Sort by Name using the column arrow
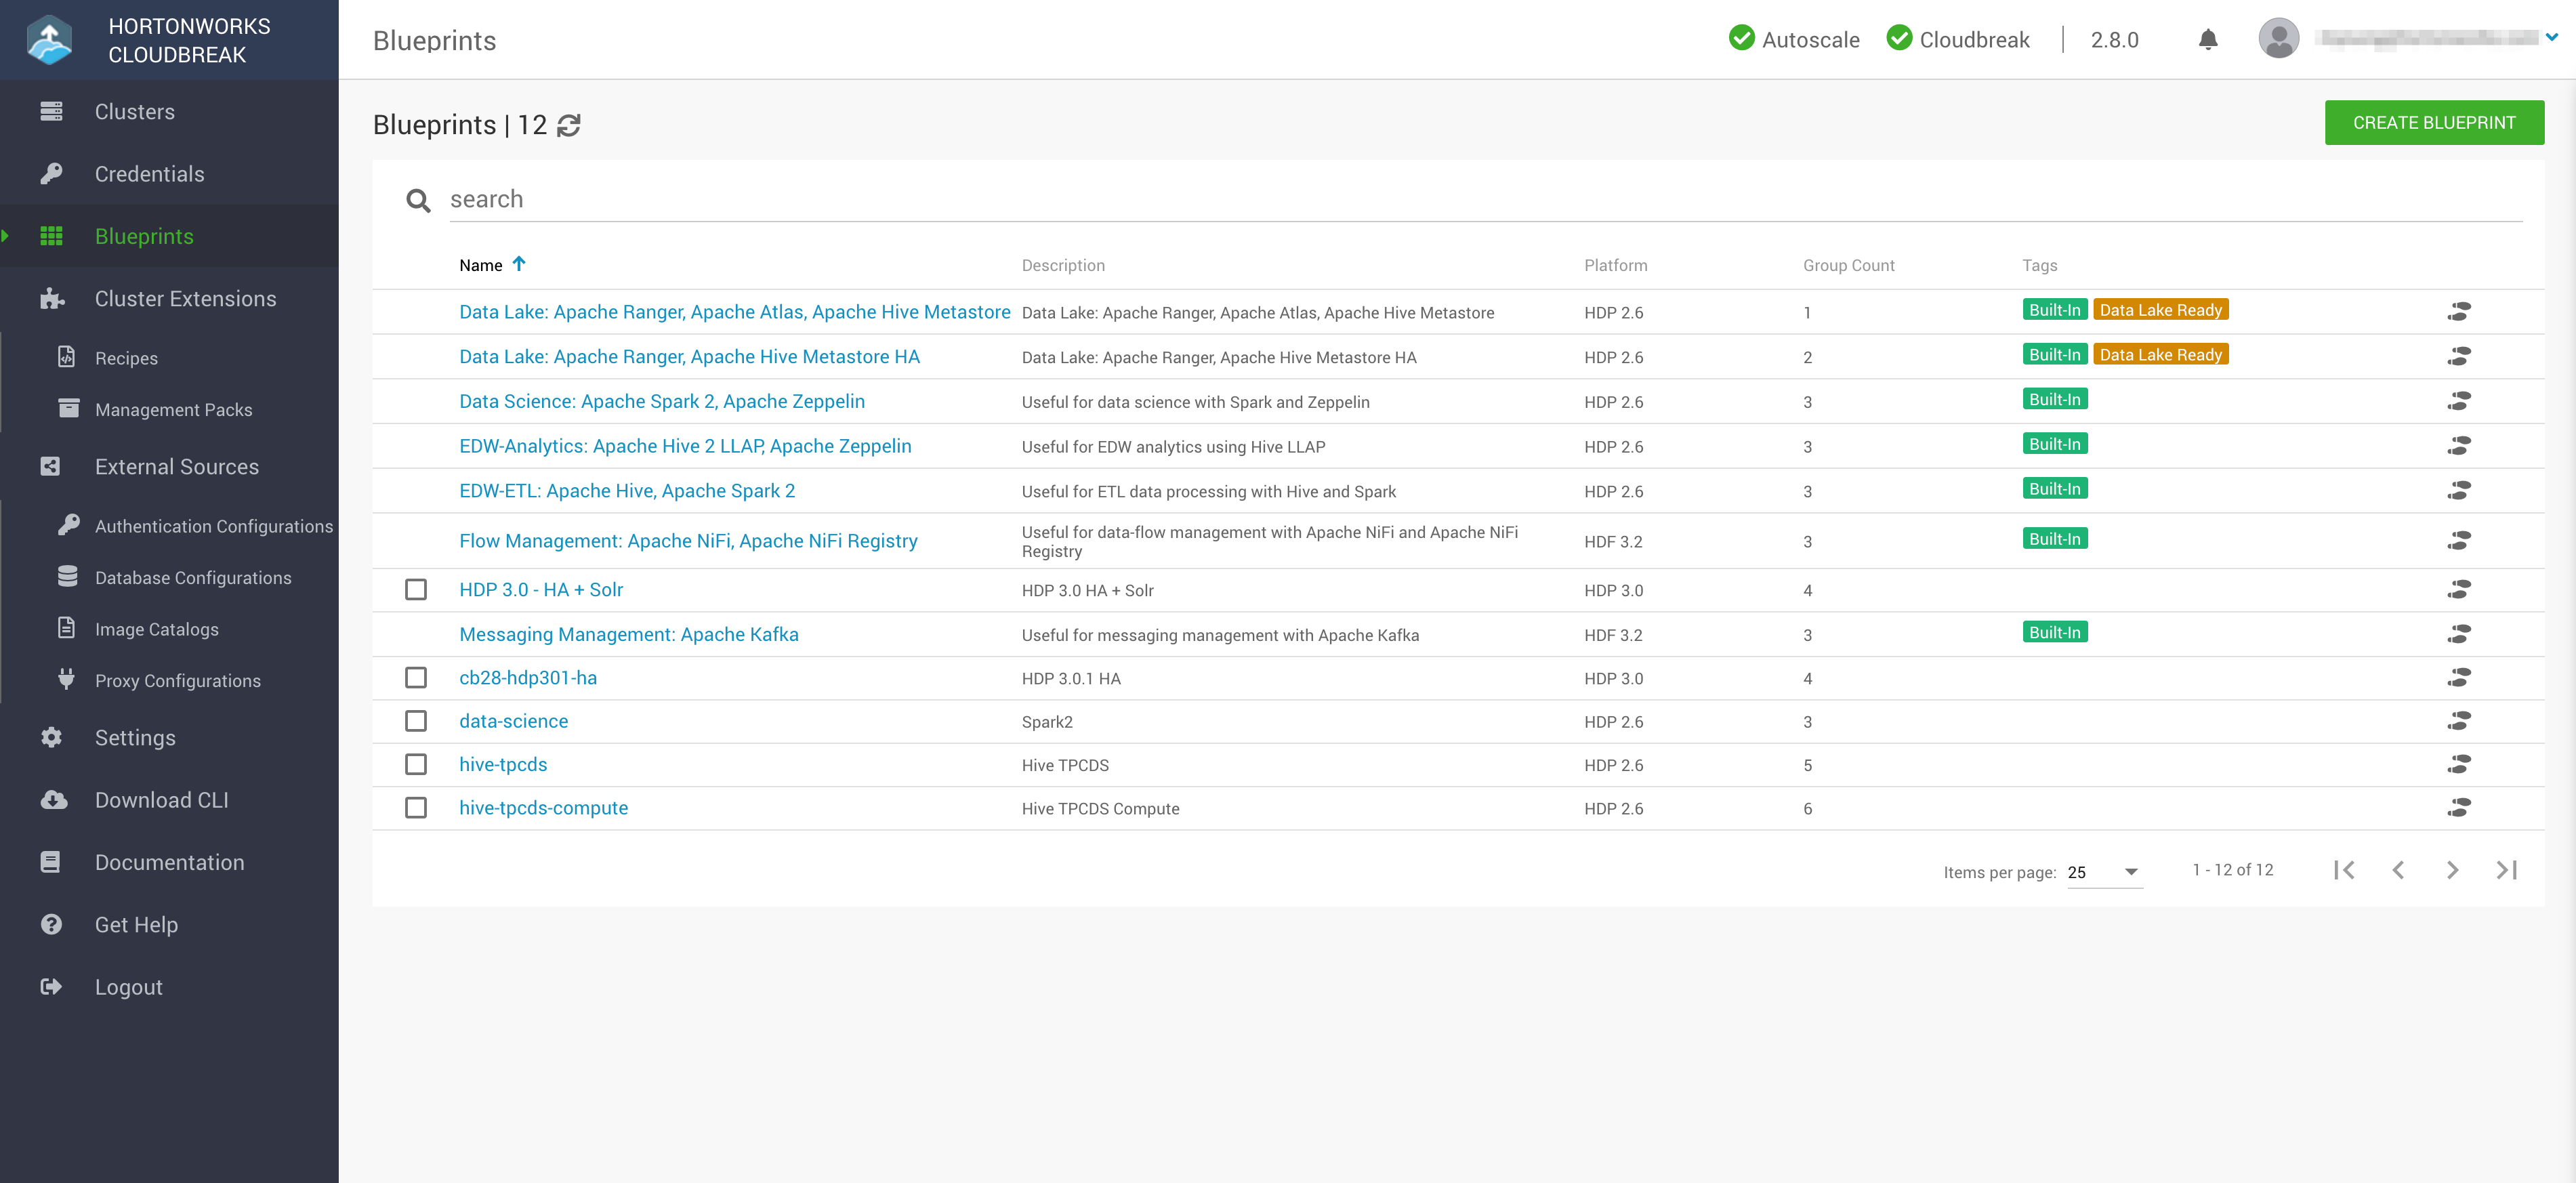 click(519, 264)
